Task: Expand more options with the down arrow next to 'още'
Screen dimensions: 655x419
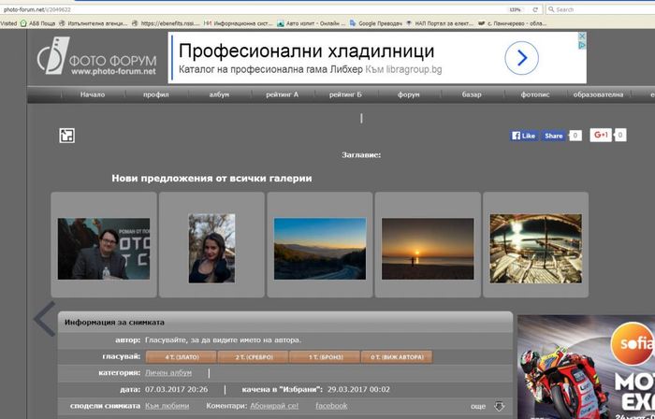Action: [499, 406]
